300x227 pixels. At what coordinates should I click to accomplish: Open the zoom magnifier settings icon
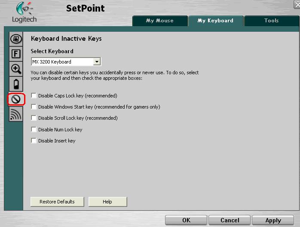pos(16,69)
